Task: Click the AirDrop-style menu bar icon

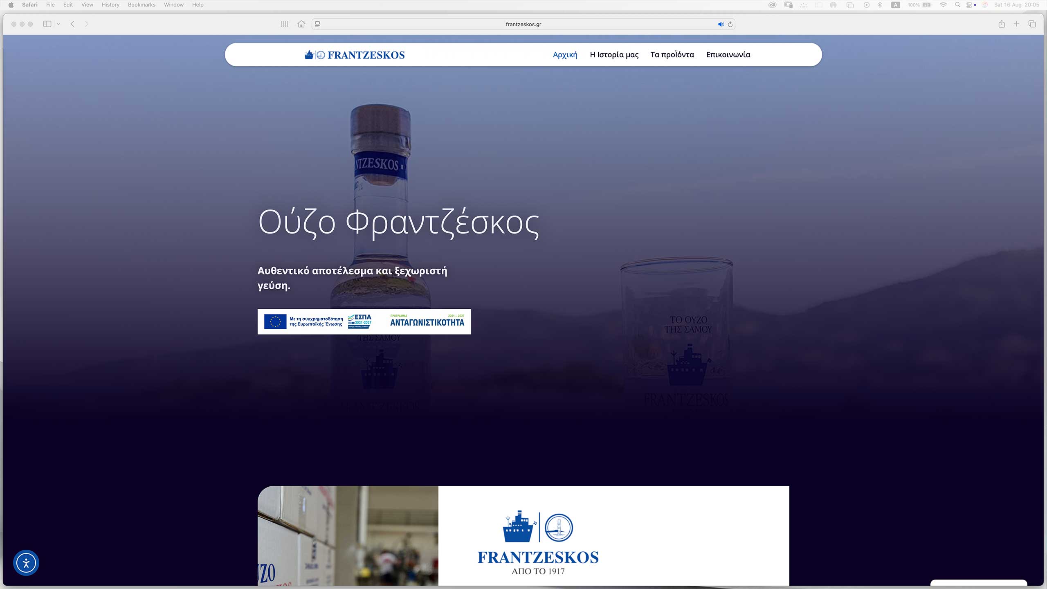Action: click(833, 5)
